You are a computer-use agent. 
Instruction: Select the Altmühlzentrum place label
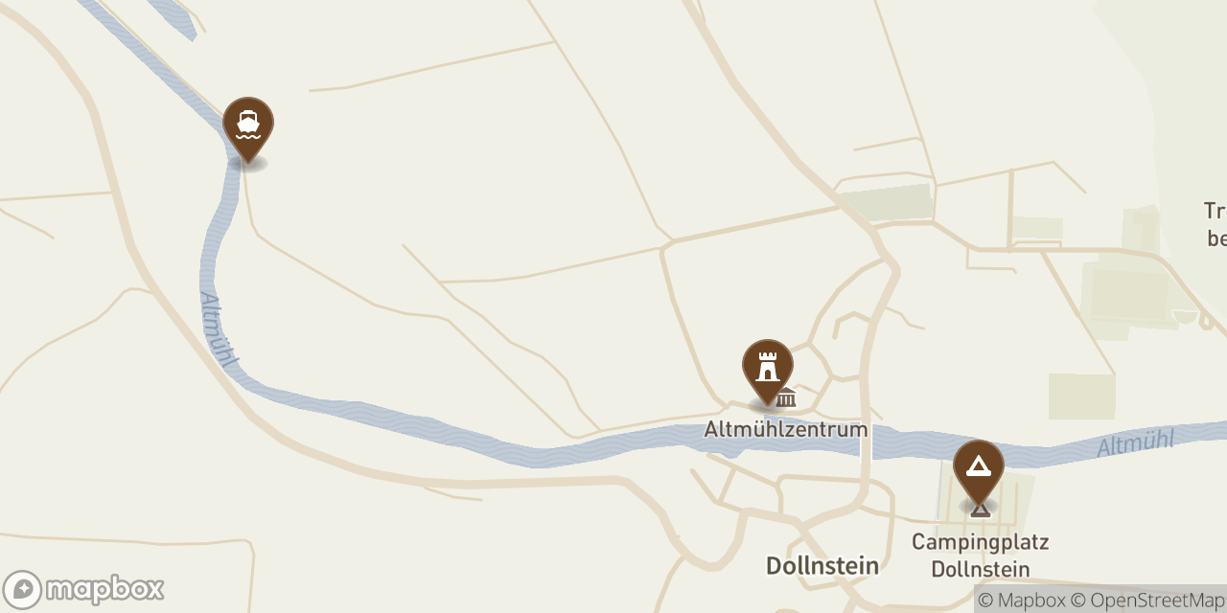(x=786, y=429)
